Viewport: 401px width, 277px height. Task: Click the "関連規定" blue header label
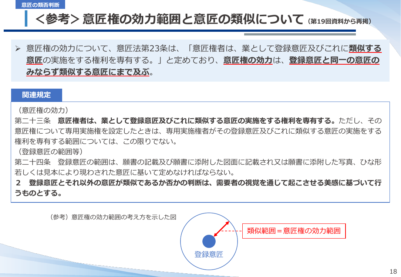37,95
